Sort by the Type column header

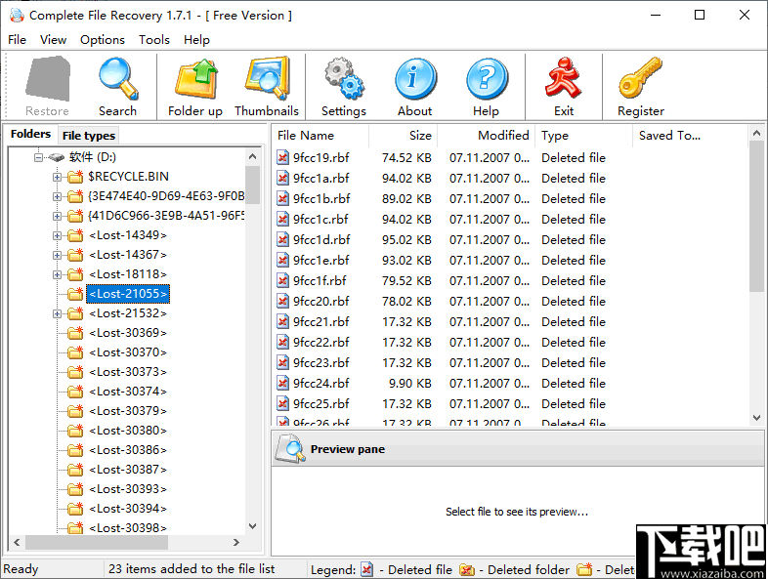click(x=584, y=135)
